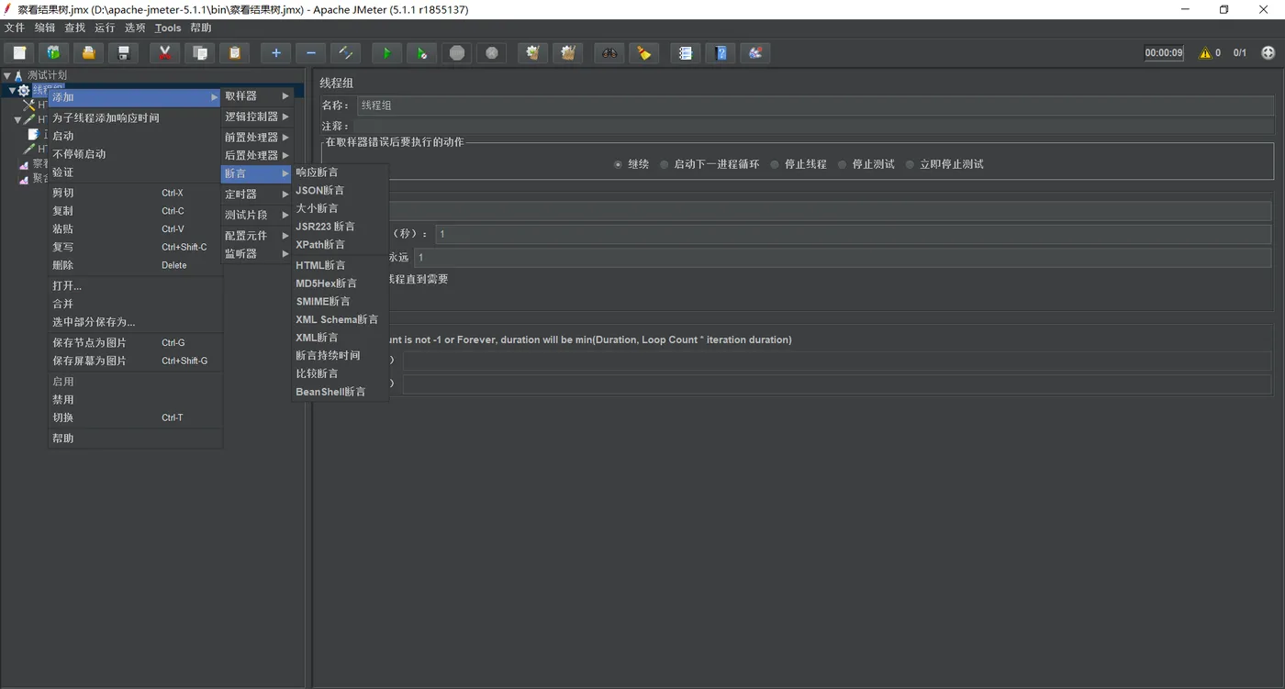Save the test plan using disk icon

click(124, 53)
